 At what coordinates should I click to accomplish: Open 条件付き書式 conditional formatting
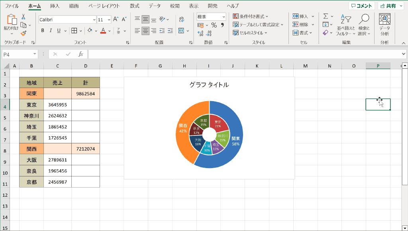point(252,16)
